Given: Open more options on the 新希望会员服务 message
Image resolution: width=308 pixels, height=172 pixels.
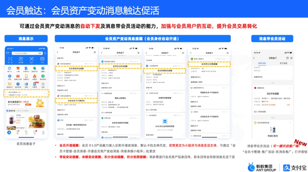Looking at the screenshot, I should tap(138, 62).
